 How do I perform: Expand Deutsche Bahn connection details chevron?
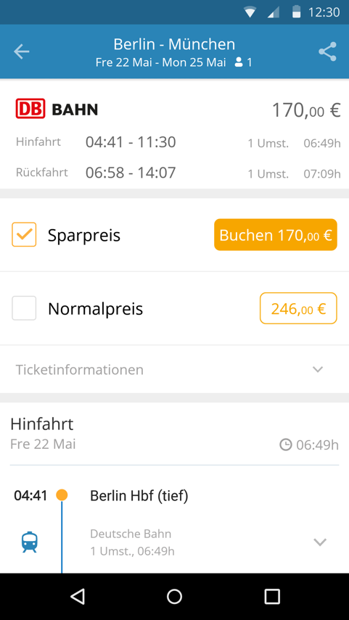tap(320, 542)
